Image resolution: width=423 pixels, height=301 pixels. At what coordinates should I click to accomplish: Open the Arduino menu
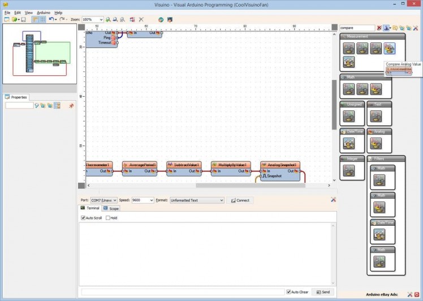(x=44, y=12)
